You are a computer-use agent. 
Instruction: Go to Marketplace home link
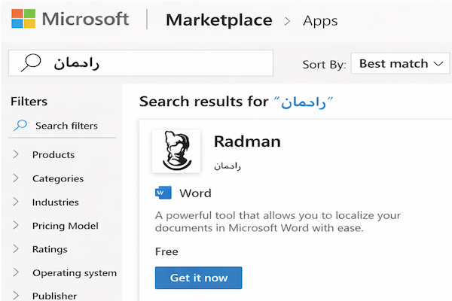pos(218,20)
